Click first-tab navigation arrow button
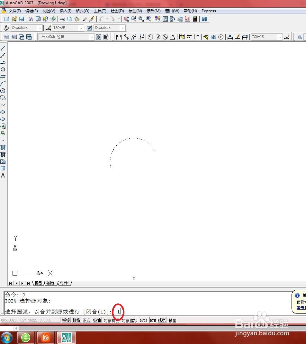This screenshot has height=344, width=306. pyautogui.click(x=11, y=283)
